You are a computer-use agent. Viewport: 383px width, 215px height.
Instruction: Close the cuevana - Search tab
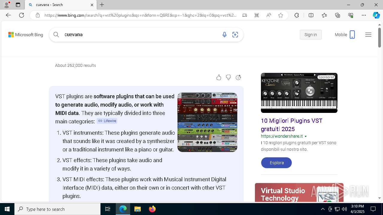(92, 5)
